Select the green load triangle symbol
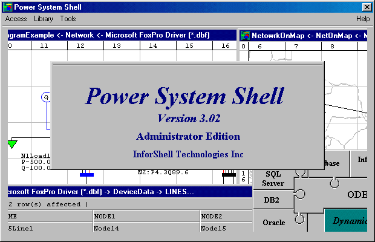Viewport: 375px width, 242px height. tap(12, 145)
